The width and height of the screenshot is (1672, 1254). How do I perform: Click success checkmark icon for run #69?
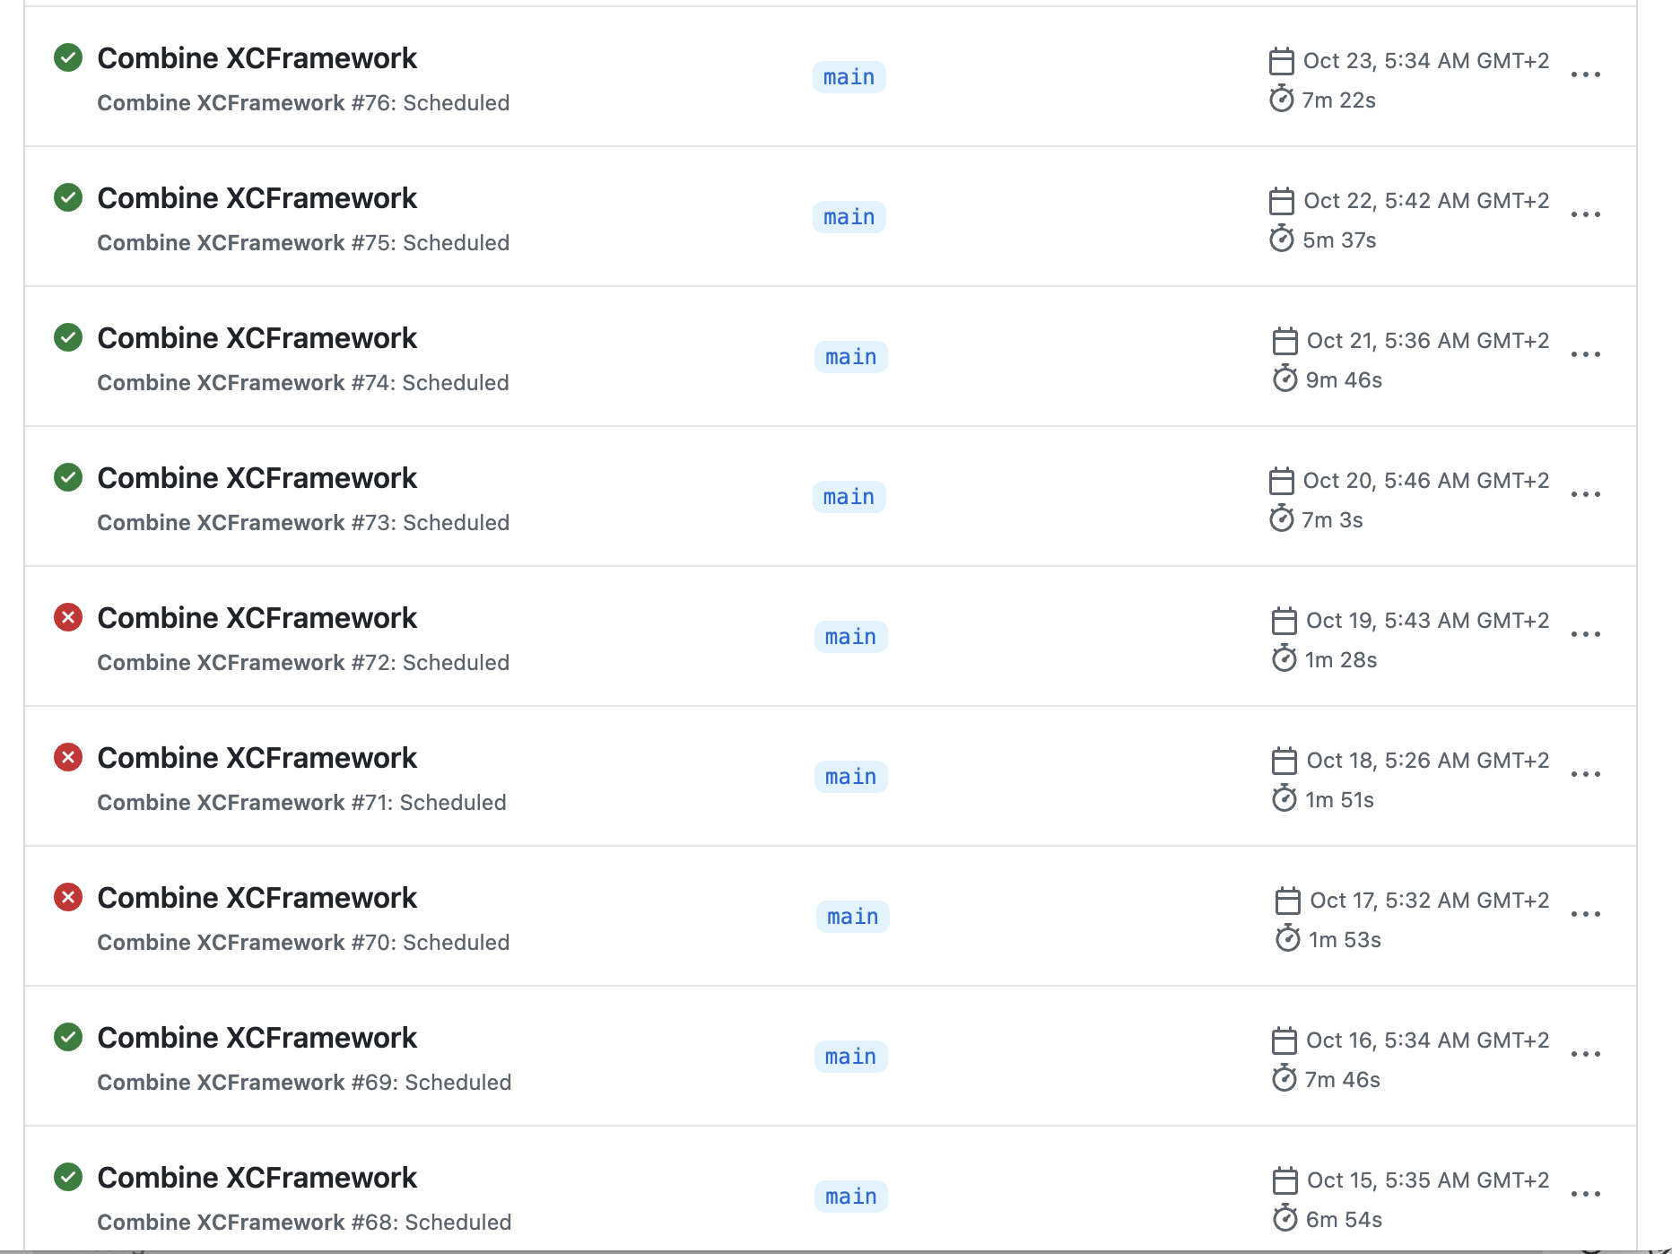(x=68, y=1037)
